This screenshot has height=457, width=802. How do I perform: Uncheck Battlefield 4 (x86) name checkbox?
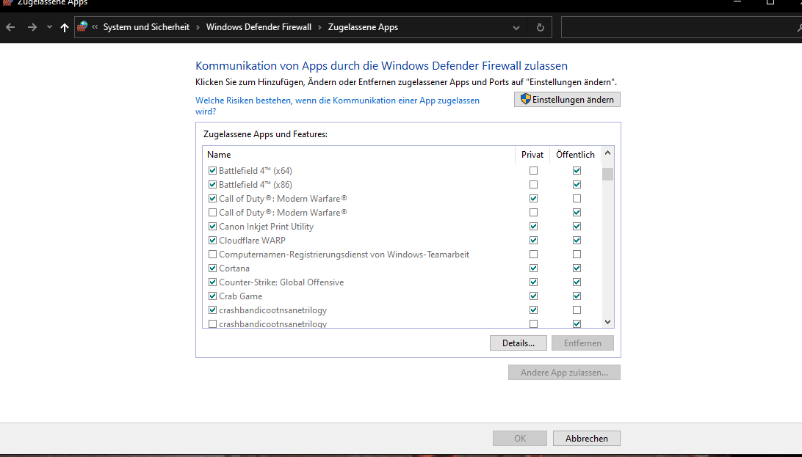[212, 184]
